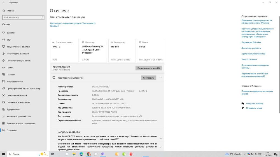
Task: Click the Многозадачность icon in sidebar
Action: [x=3, y=81]
